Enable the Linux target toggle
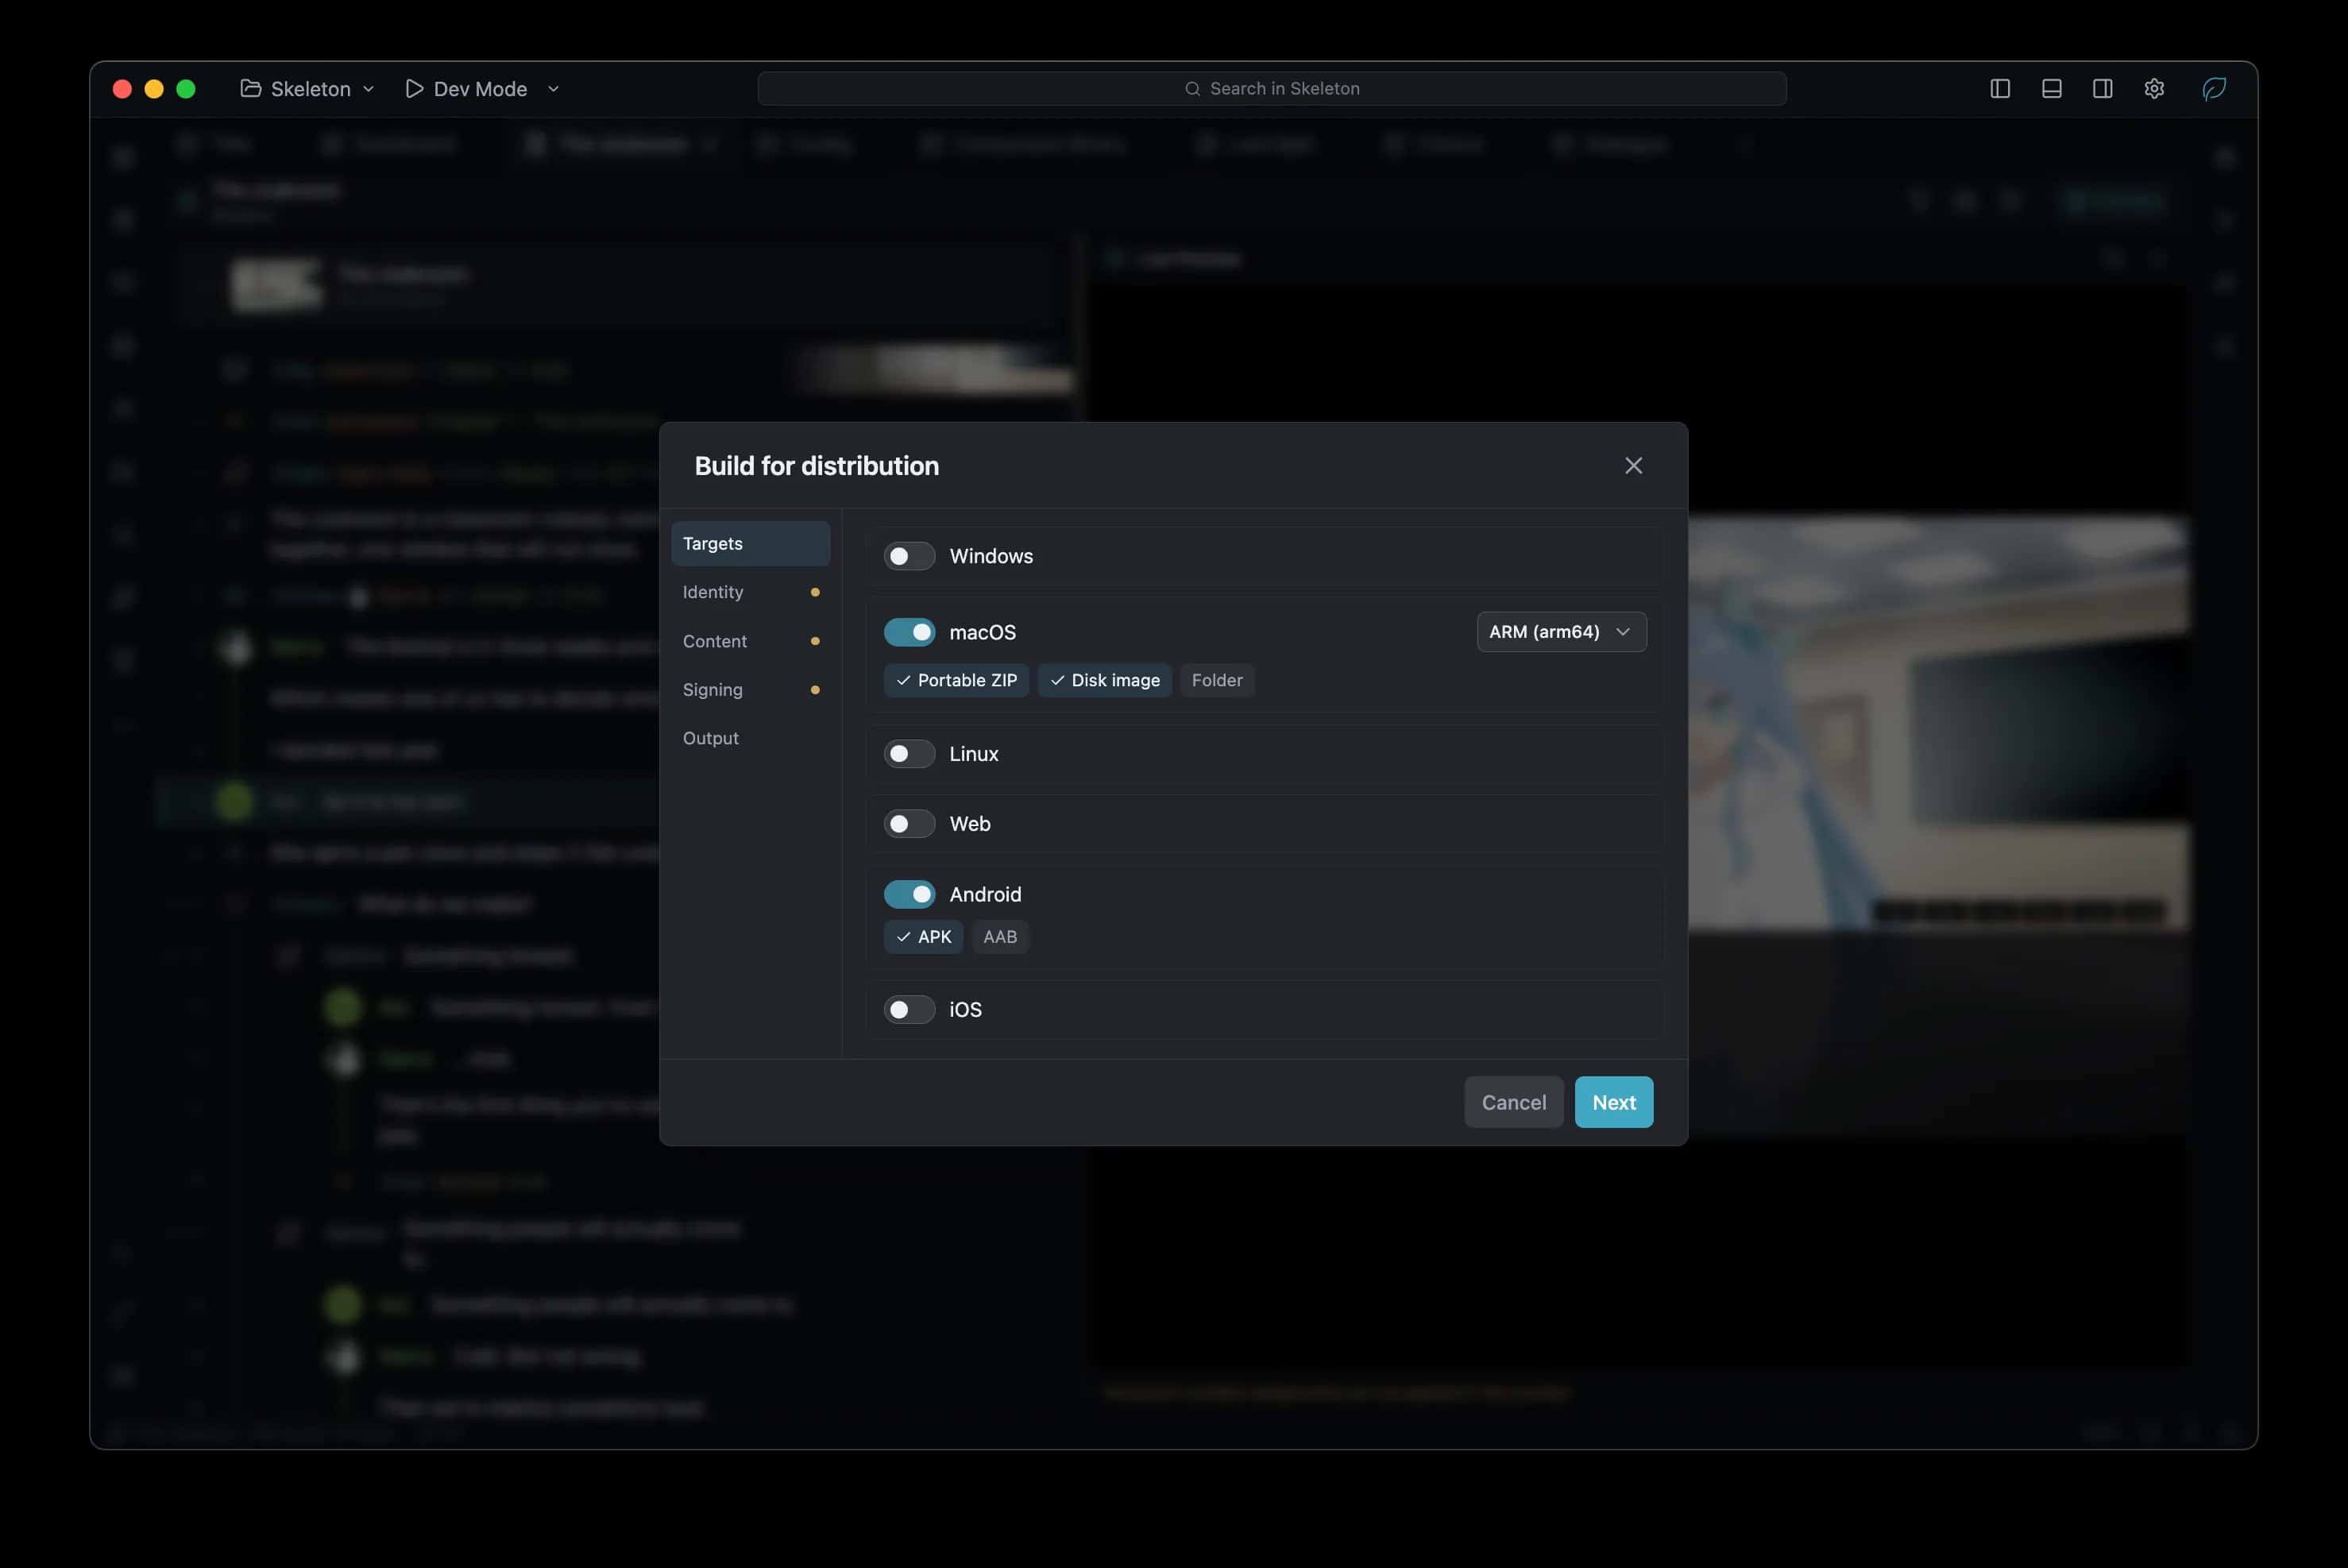Screen dimensions: 2348x1568 point(909,754)
